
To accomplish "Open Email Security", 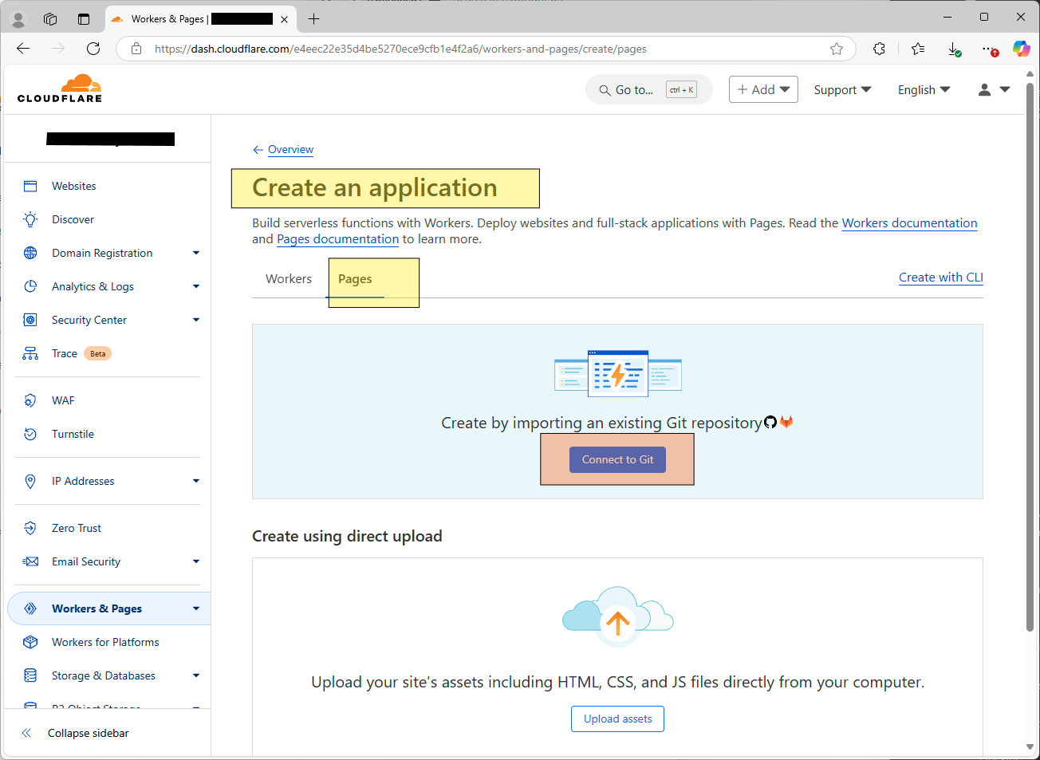I will pos(85,561).
